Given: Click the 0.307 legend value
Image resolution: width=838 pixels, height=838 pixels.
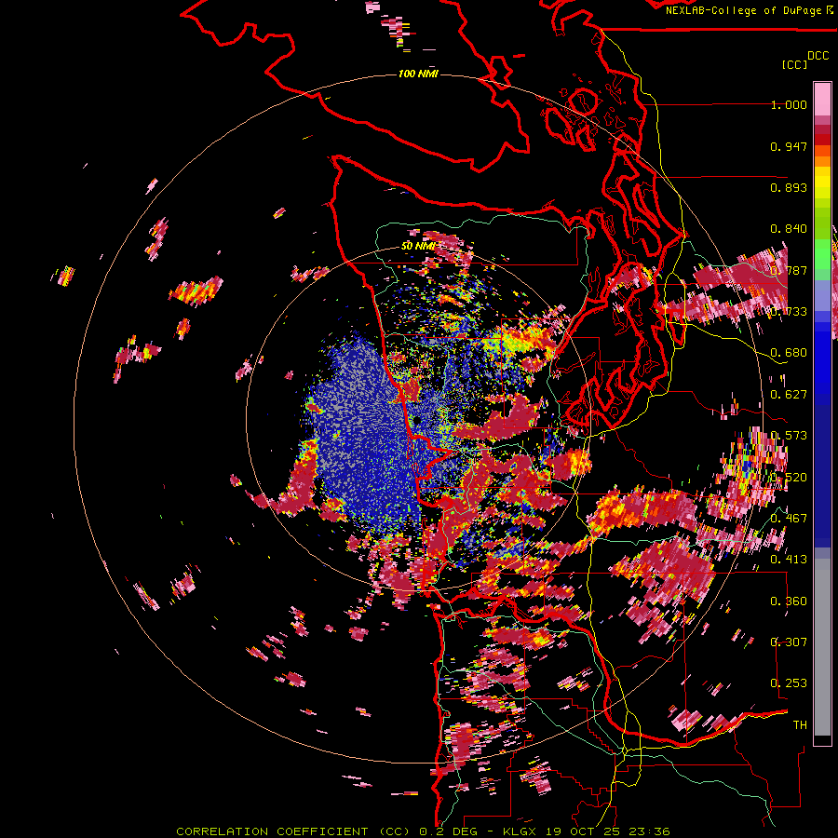Looking at the screenshot, I should [x=789, y=642].
